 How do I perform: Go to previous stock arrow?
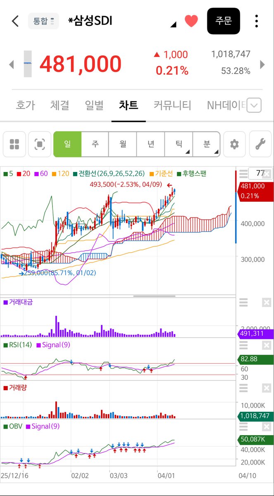tap(12, 64)
